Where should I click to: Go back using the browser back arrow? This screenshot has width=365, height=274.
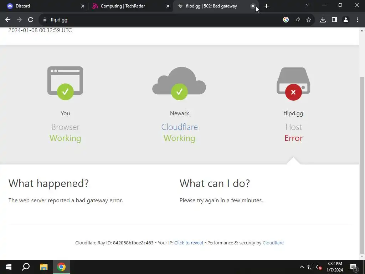coord(8,20)
